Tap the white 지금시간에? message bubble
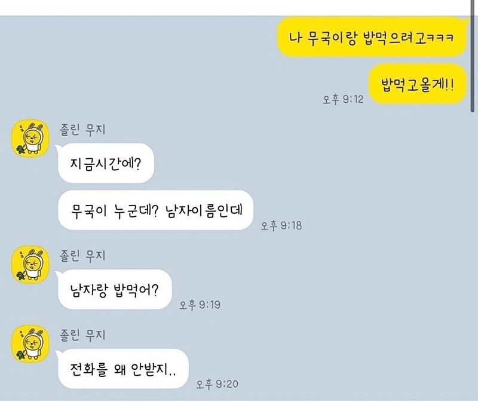This screenshot has width=478, height=408. (x=105, y=163)
